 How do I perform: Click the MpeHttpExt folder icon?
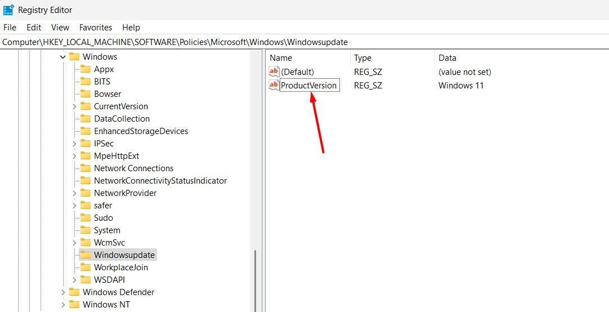(86, 156)
